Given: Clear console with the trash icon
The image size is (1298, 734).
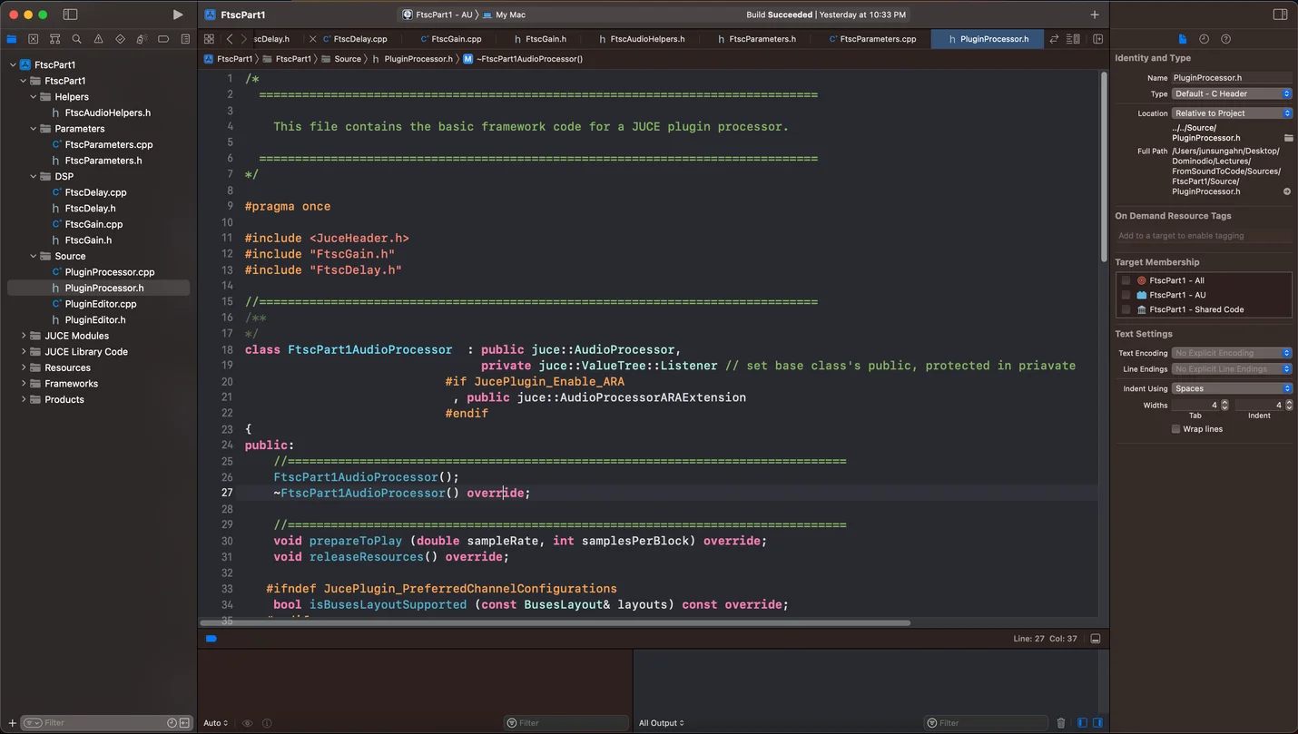Looking at the screenshot, I should [1061, 723].
